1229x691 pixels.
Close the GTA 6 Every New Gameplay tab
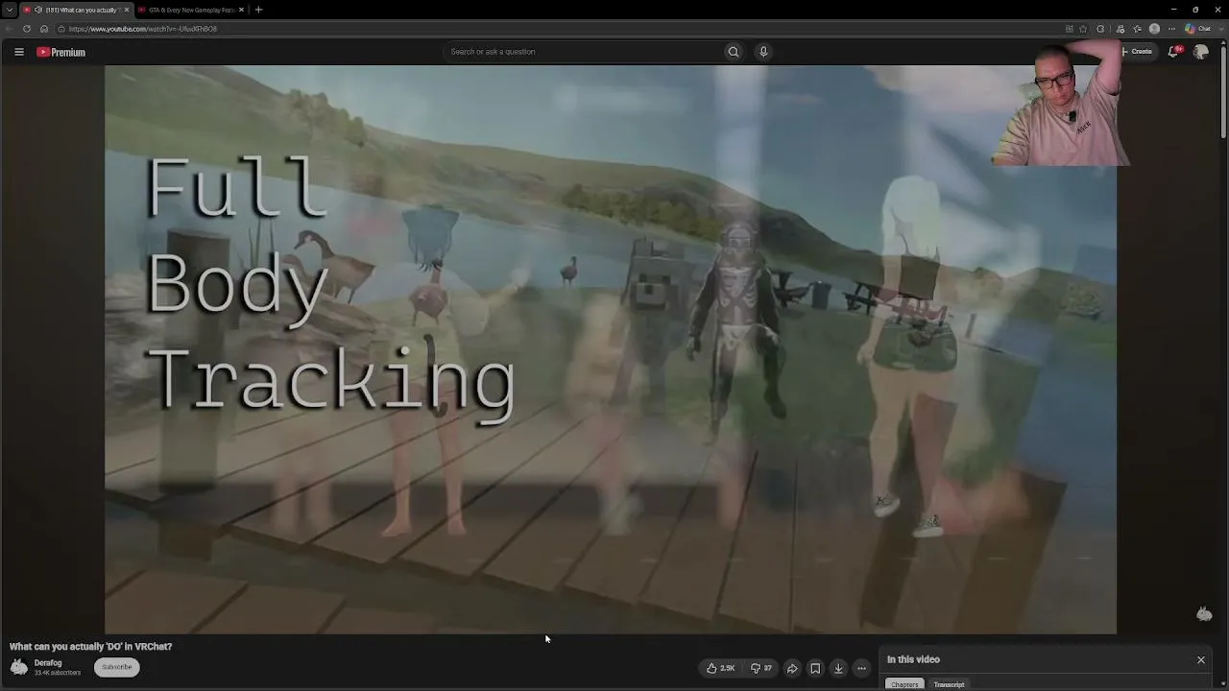pyautogui.click(x=241, y=10)
